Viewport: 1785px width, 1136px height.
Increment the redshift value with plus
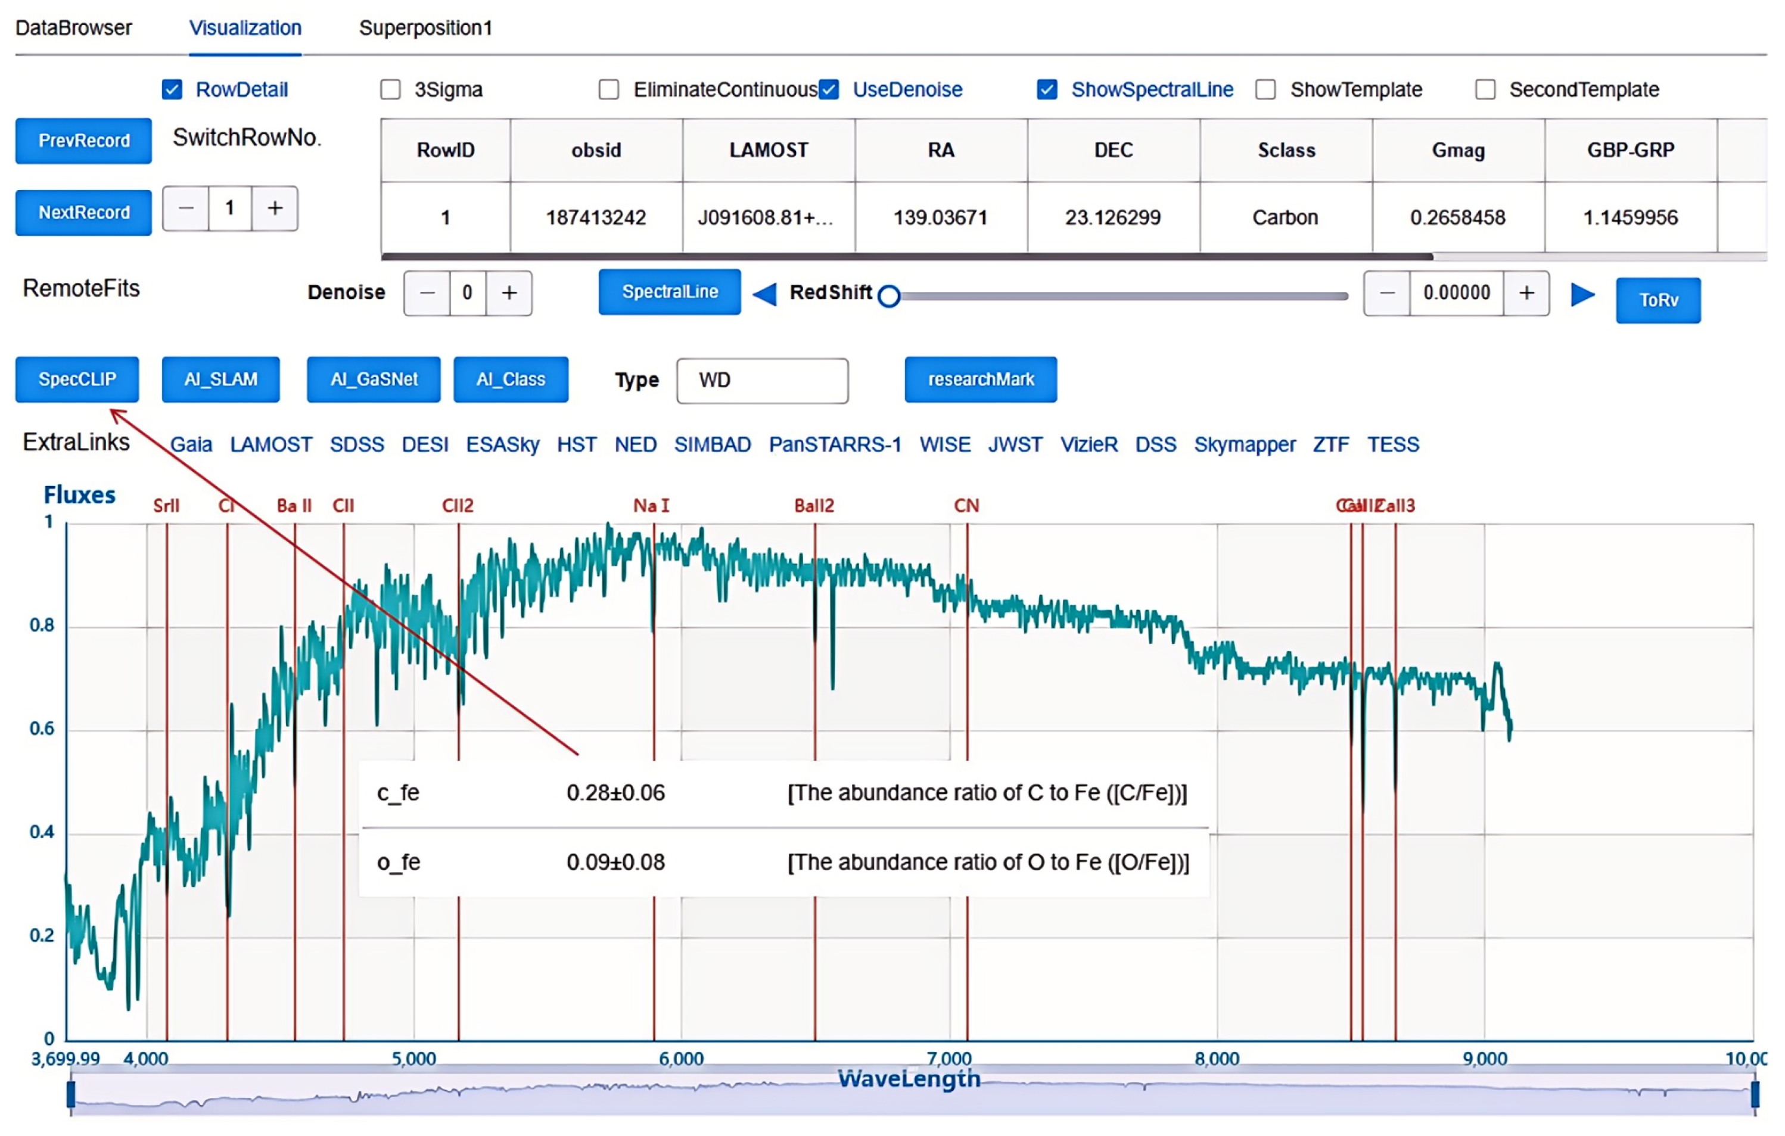[1526, 292]
